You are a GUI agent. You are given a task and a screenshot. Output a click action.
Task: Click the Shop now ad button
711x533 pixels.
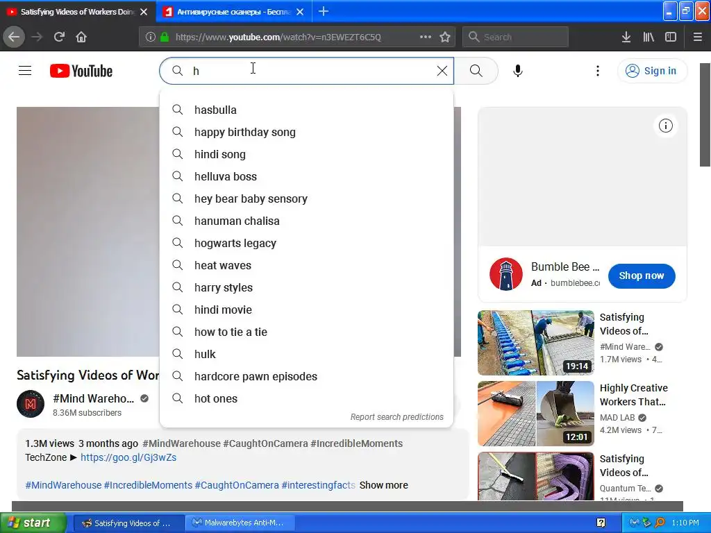tap(642, 276)
